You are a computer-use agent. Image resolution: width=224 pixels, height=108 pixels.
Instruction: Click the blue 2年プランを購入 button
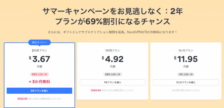click(x=40, y=91)
